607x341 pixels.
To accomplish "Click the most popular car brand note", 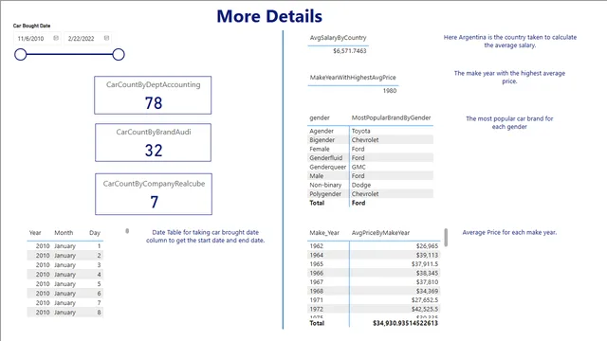I will [x=509, y=122].
